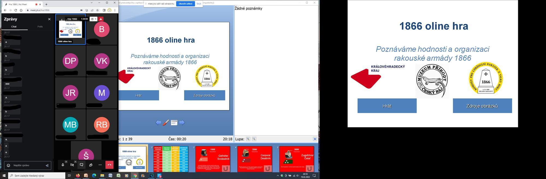This screenshot has height=179, width=546.
Task: Open slide show menu icon between arrows
Action: pos(174,123)
